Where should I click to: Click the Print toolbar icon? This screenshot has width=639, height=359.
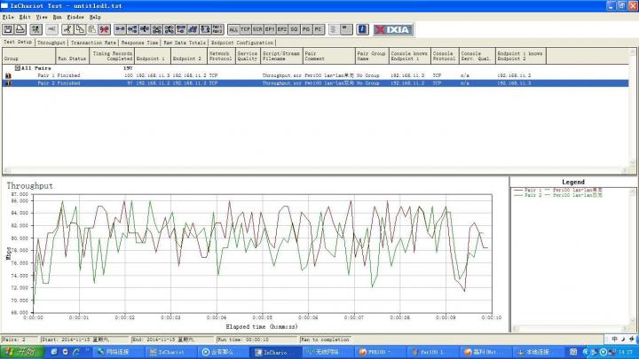[x=20, y=29]
